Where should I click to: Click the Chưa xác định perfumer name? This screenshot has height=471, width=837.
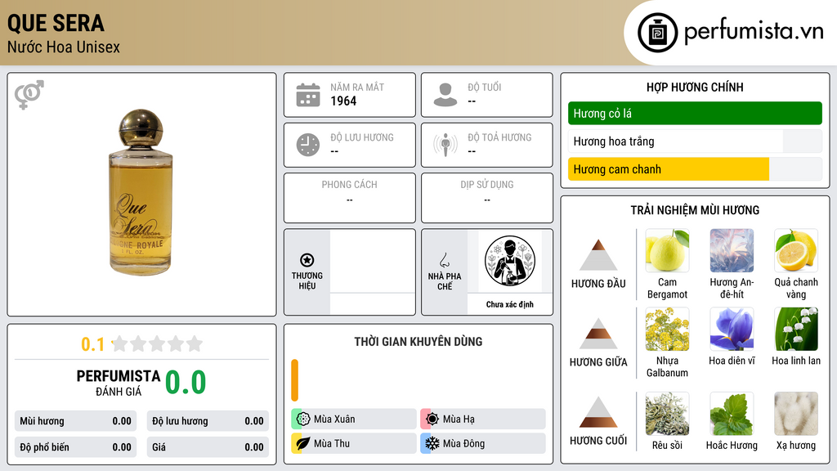tap(510, 304)
